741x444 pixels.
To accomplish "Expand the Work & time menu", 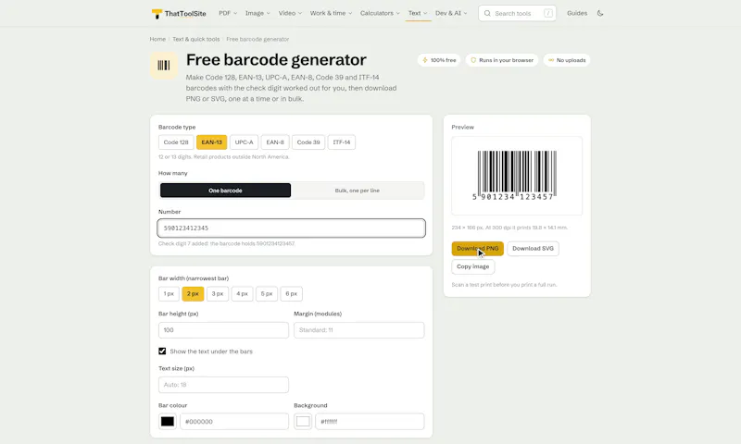I will (331, 13).
